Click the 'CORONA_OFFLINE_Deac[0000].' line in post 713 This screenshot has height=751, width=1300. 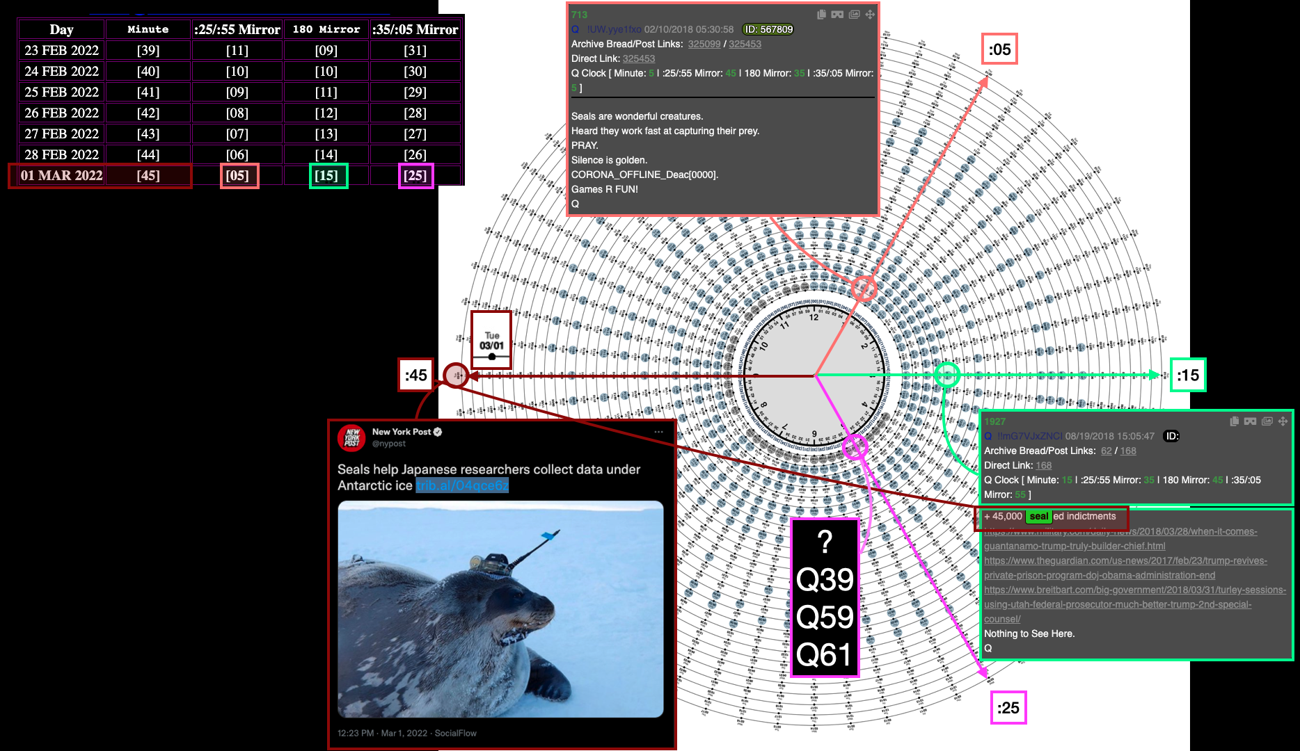[x=645, y=175]
